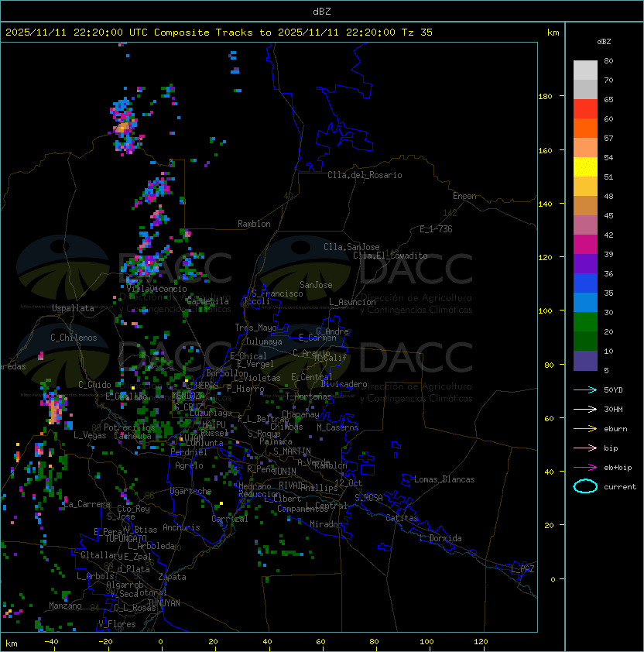Click the 'C_Guido' map label
644x652 pixels.
tap(94, 385)
